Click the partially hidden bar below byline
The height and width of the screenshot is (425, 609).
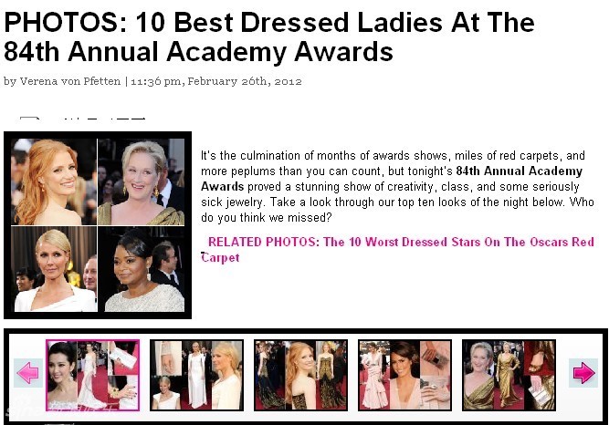point(82,118)
